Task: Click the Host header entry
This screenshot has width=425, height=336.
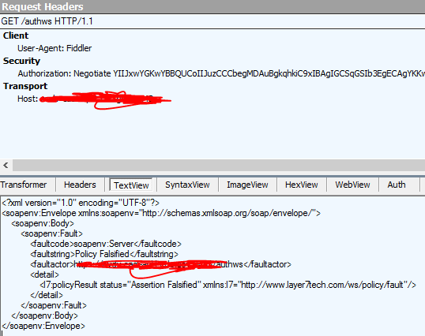Action: pyautogui.click(x=94, y=99)
